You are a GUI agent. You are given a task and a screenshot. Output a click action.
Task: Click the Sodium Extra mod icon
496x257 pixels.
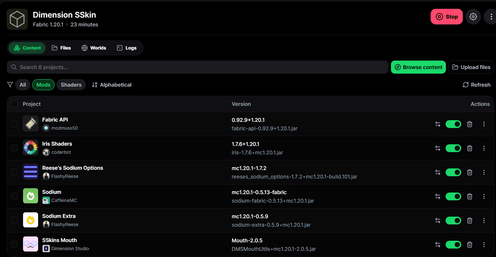point(31,220)
